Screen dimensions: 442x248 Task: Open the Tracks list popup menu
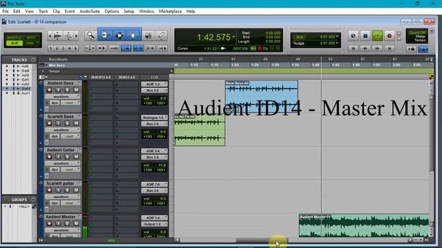click(33, 60)
